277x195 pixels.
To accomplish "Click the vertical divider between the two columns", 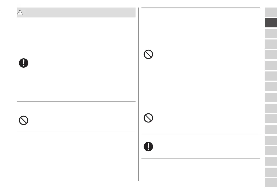I will click(x=139, y=94).
